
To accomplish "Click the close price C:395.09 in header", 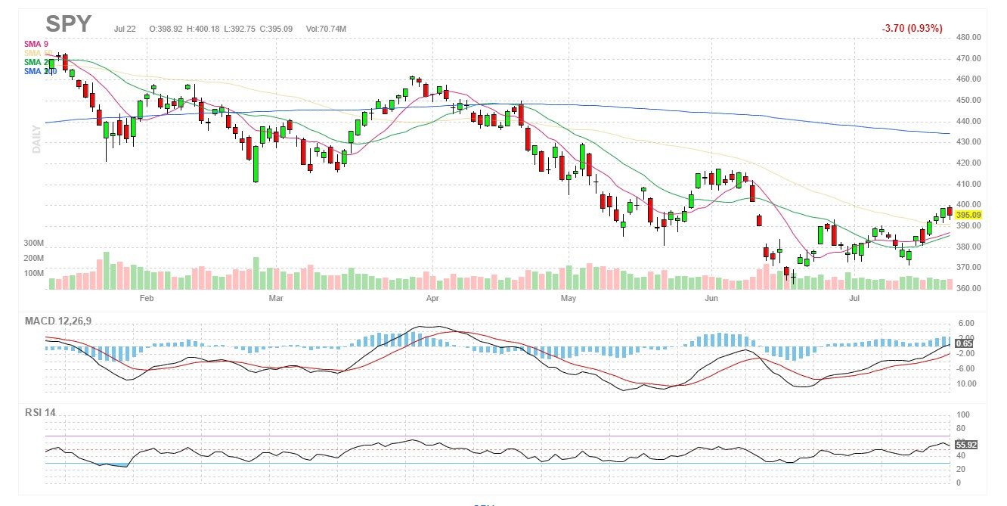I will pyautogui.click(x=277, y=29).
